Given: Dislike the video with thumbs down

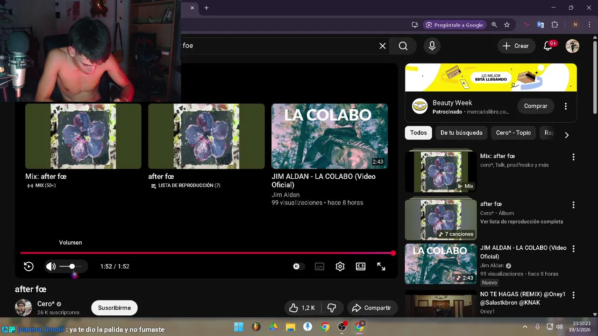Looking at the screenshot, I should coord(332,308).
